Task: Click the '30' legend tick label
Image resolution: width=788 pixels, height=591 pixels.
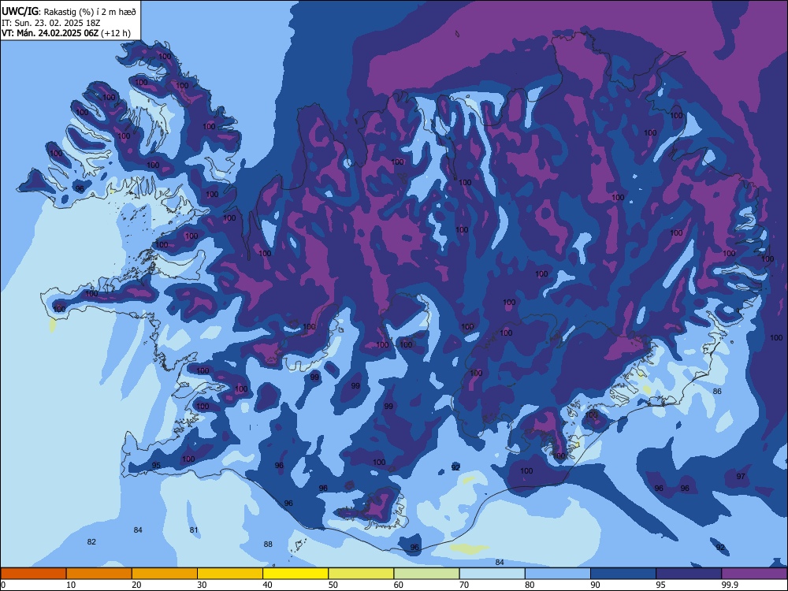Action: point(202,585)
